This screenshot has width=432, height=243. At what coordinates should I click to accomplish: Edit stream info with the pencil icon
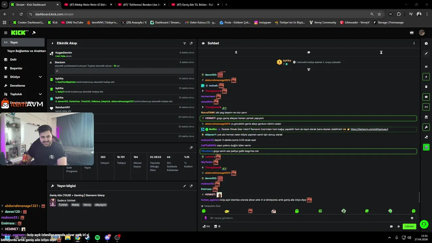coord(185,186)
